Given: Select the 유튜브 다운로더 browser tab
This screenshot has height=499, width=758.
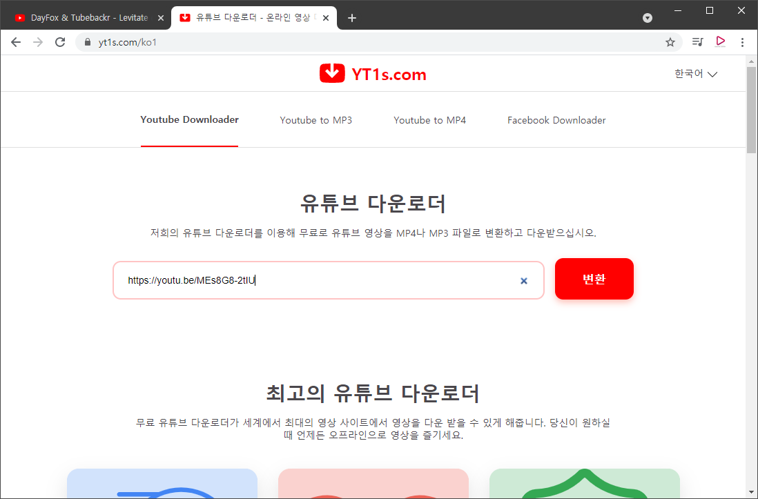Looking at the screenshot, I should tap(254, 18).
